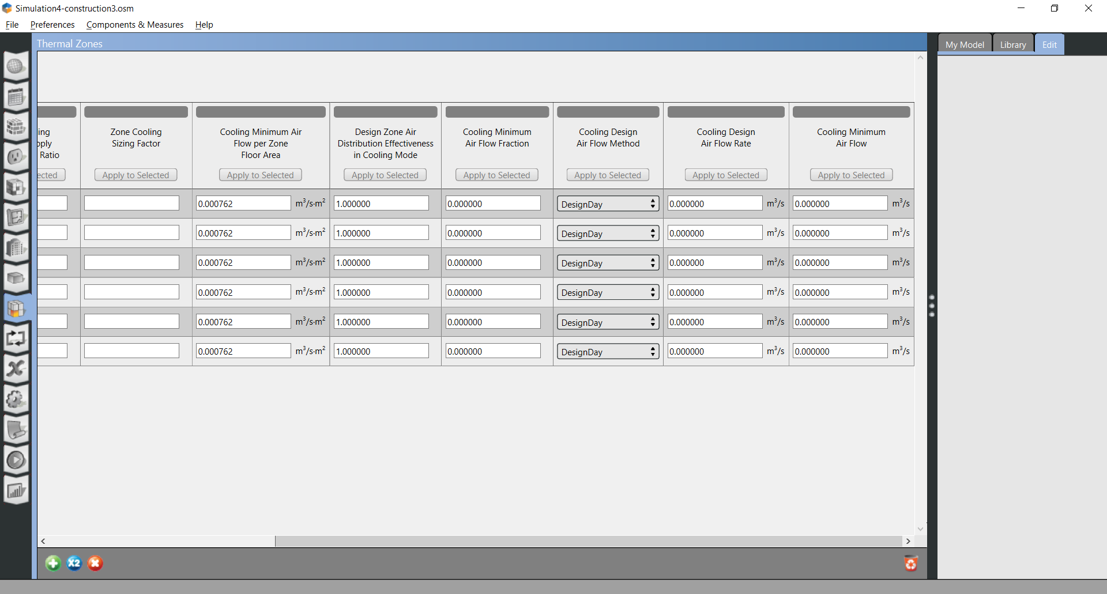Screen dimensions: 1107x594
Task: Open the Schedules tab icon
Action: click(x=16, y=97)
